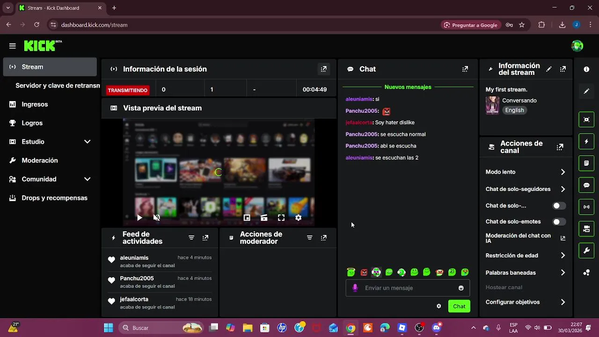599x337 pixels.
Task: Click the Kick logo
Action: tap(43, 45)
